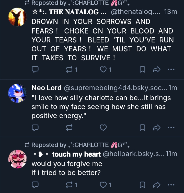Image resolution: width=184 pixels, height=193 pixels.
Task: Bookmark Neo Lord's post
Action: pyautogui.click(x=142, y=127)
